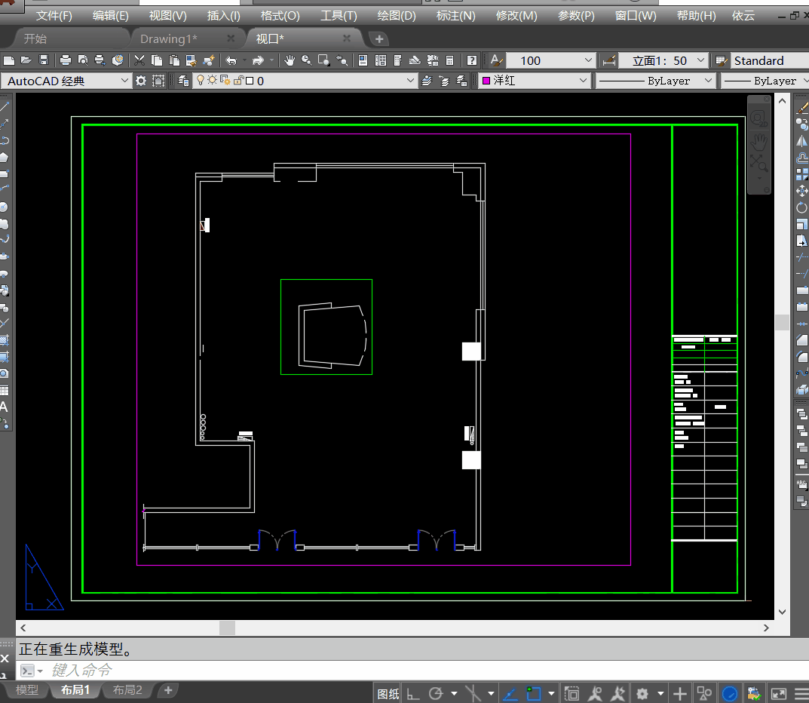Screen dimensions: 809x703
Task: Click the Help question mark icon
Action: point(471,60)
